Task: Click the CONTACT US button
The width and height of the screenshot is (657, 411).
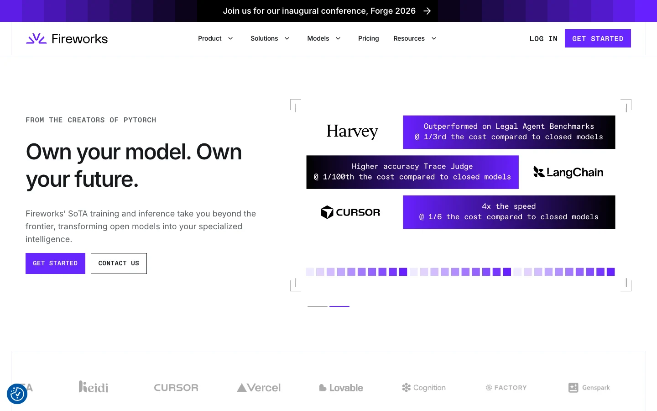Action: coord(119,263)
